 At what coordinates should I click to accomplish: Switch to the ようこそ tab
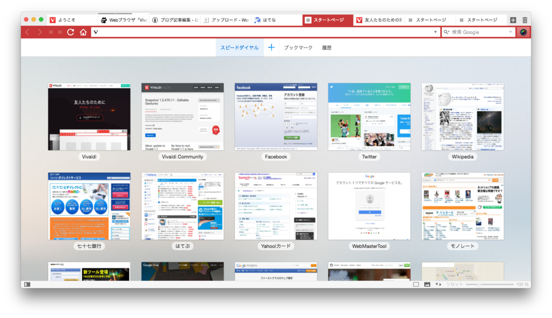point(72,20)
